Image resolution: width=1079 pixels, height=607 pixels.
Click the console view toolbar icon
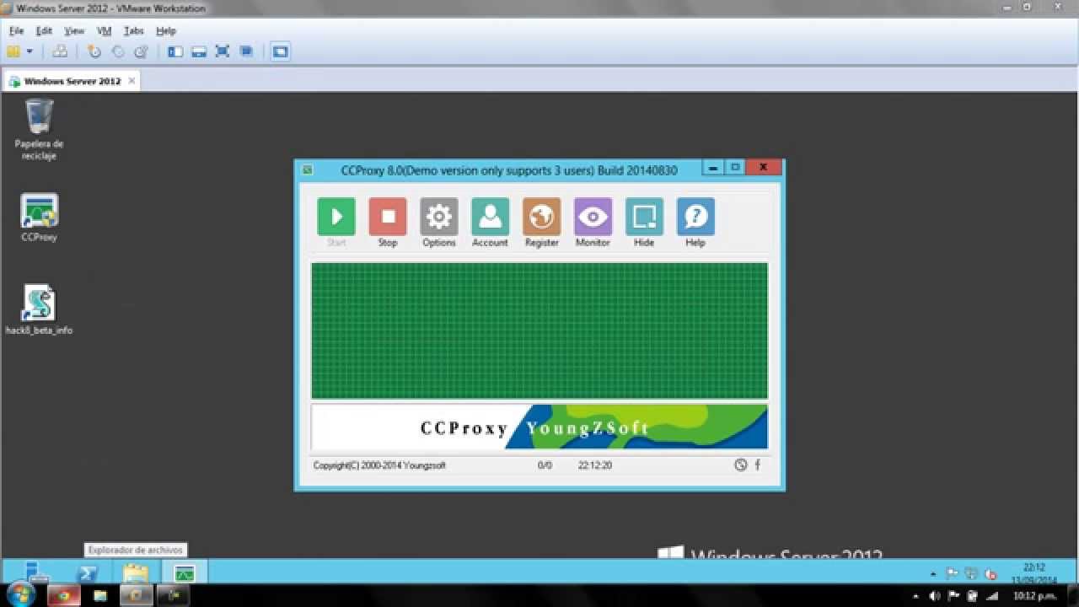[281, 51]
